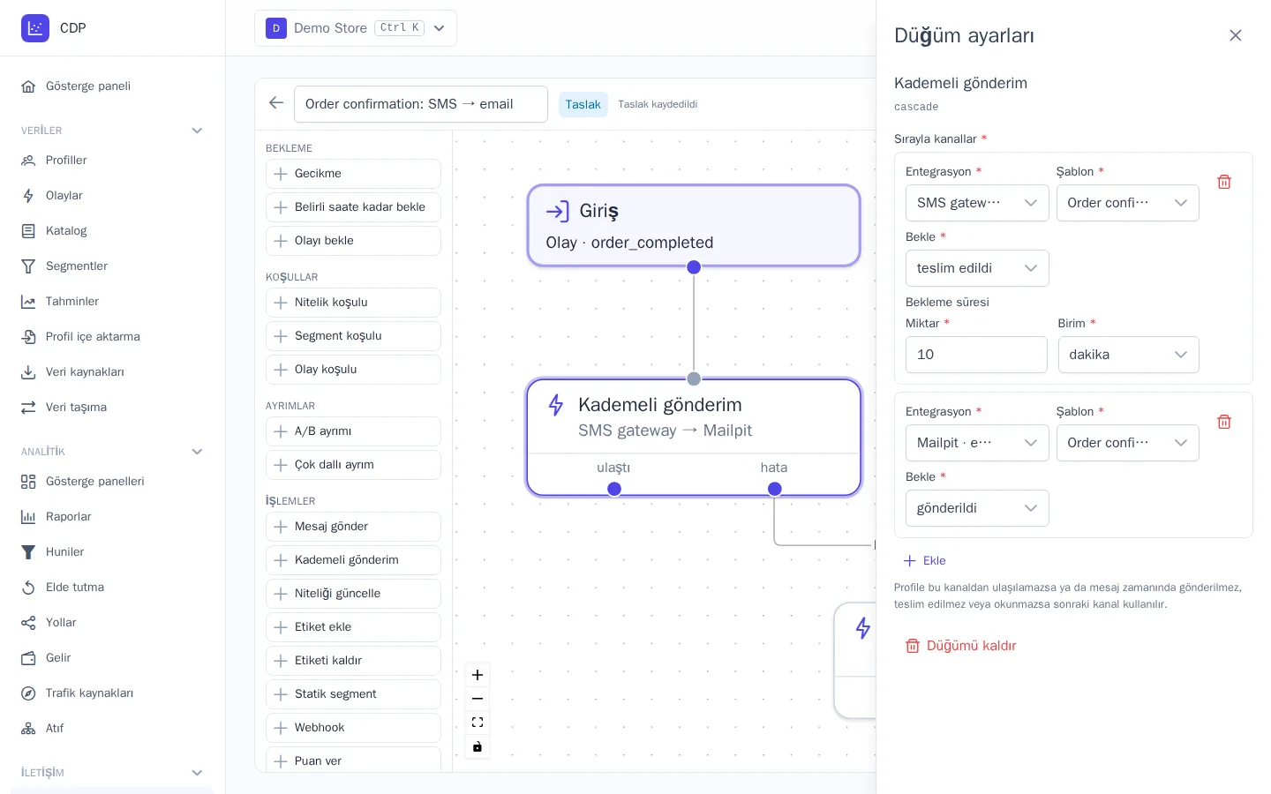Open the Demo Store workspace switcher
Viewport: 1271px width, 794px height.
(356, 28)
